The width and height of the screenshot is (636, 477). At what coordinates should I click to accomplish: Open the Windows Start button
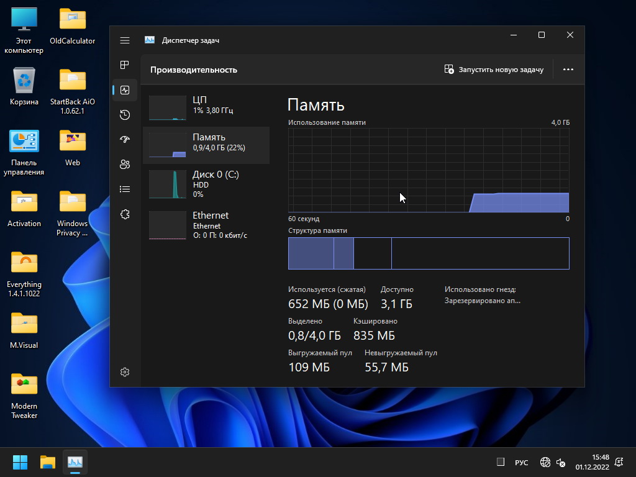coord(20,462)
